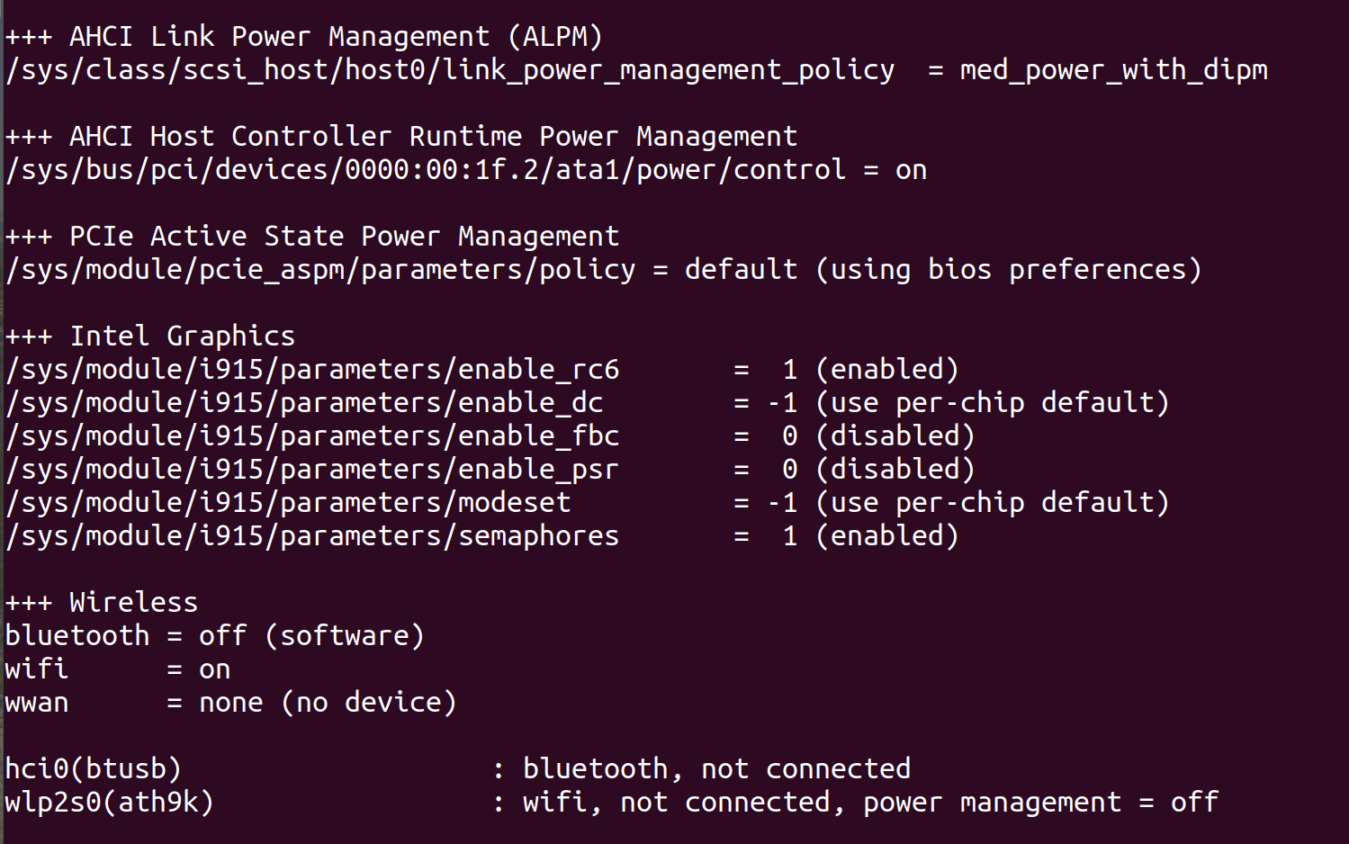Click the AHCI Link Power Management heading
The width and height of the screenshot is (1349, 844).
coord(303,37)
